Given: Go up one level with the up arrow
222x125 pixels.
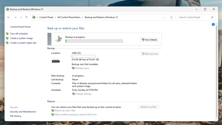Looking at the screenshot, I should pos(27,17).
